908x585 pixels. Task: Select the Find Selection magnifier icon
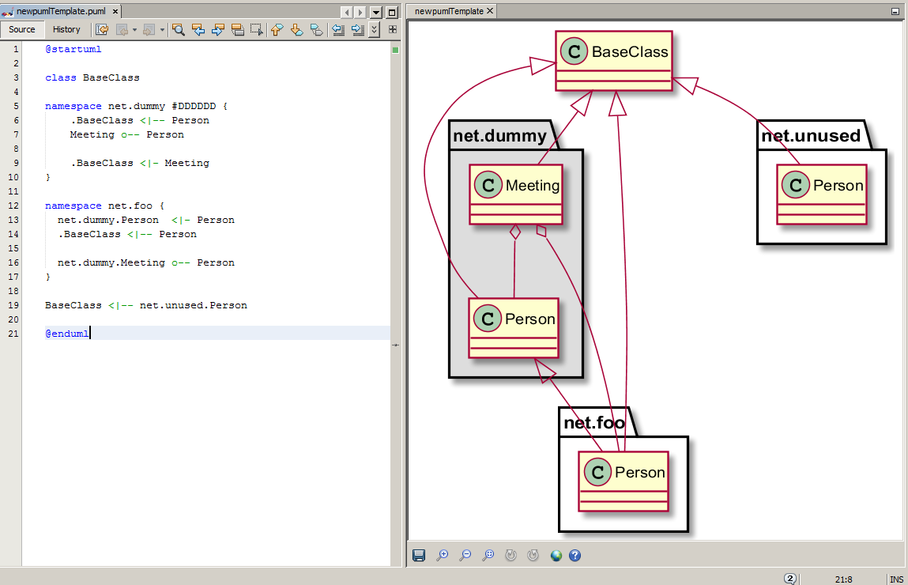[179, 29]
